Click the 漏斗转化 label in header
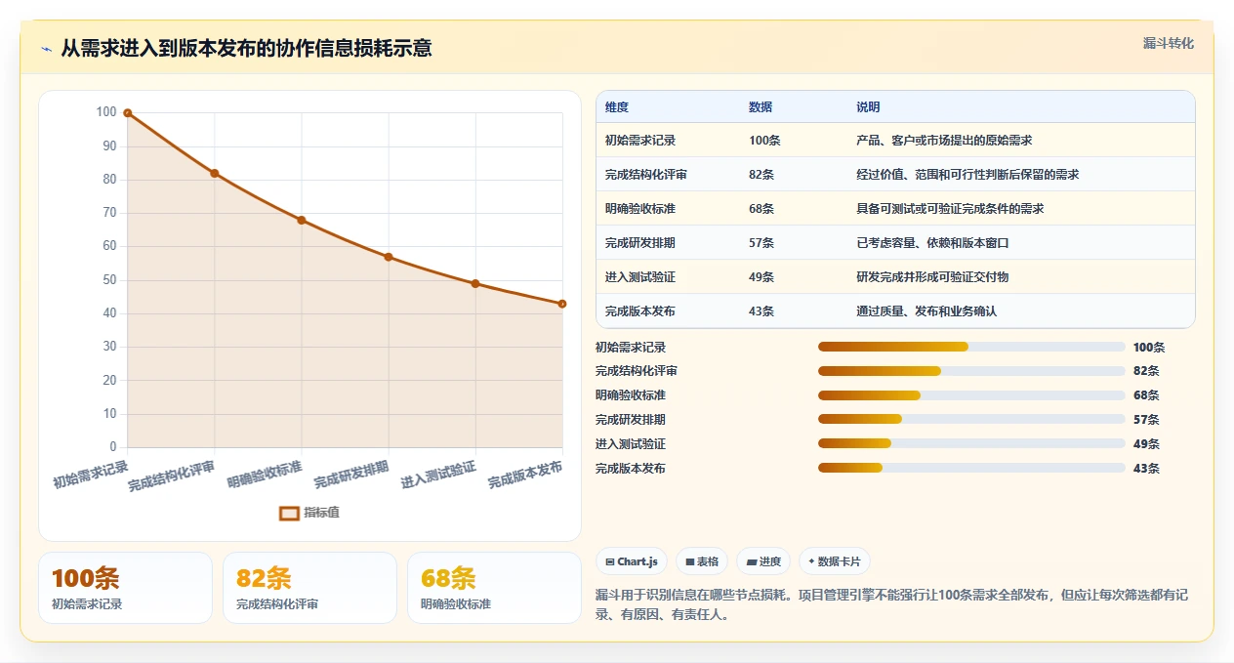 tap(1169, 43)
